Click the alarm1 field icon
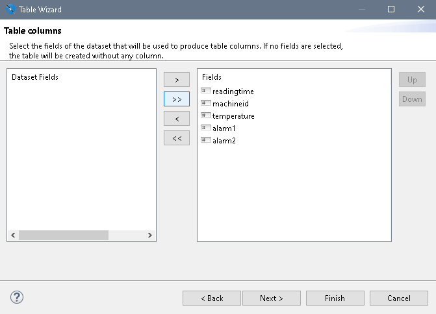 click(x=206, y=128)
